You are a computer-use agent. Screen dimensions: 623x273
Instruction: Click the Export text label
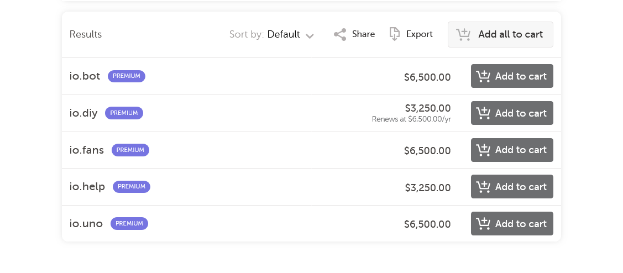point(420,34)
